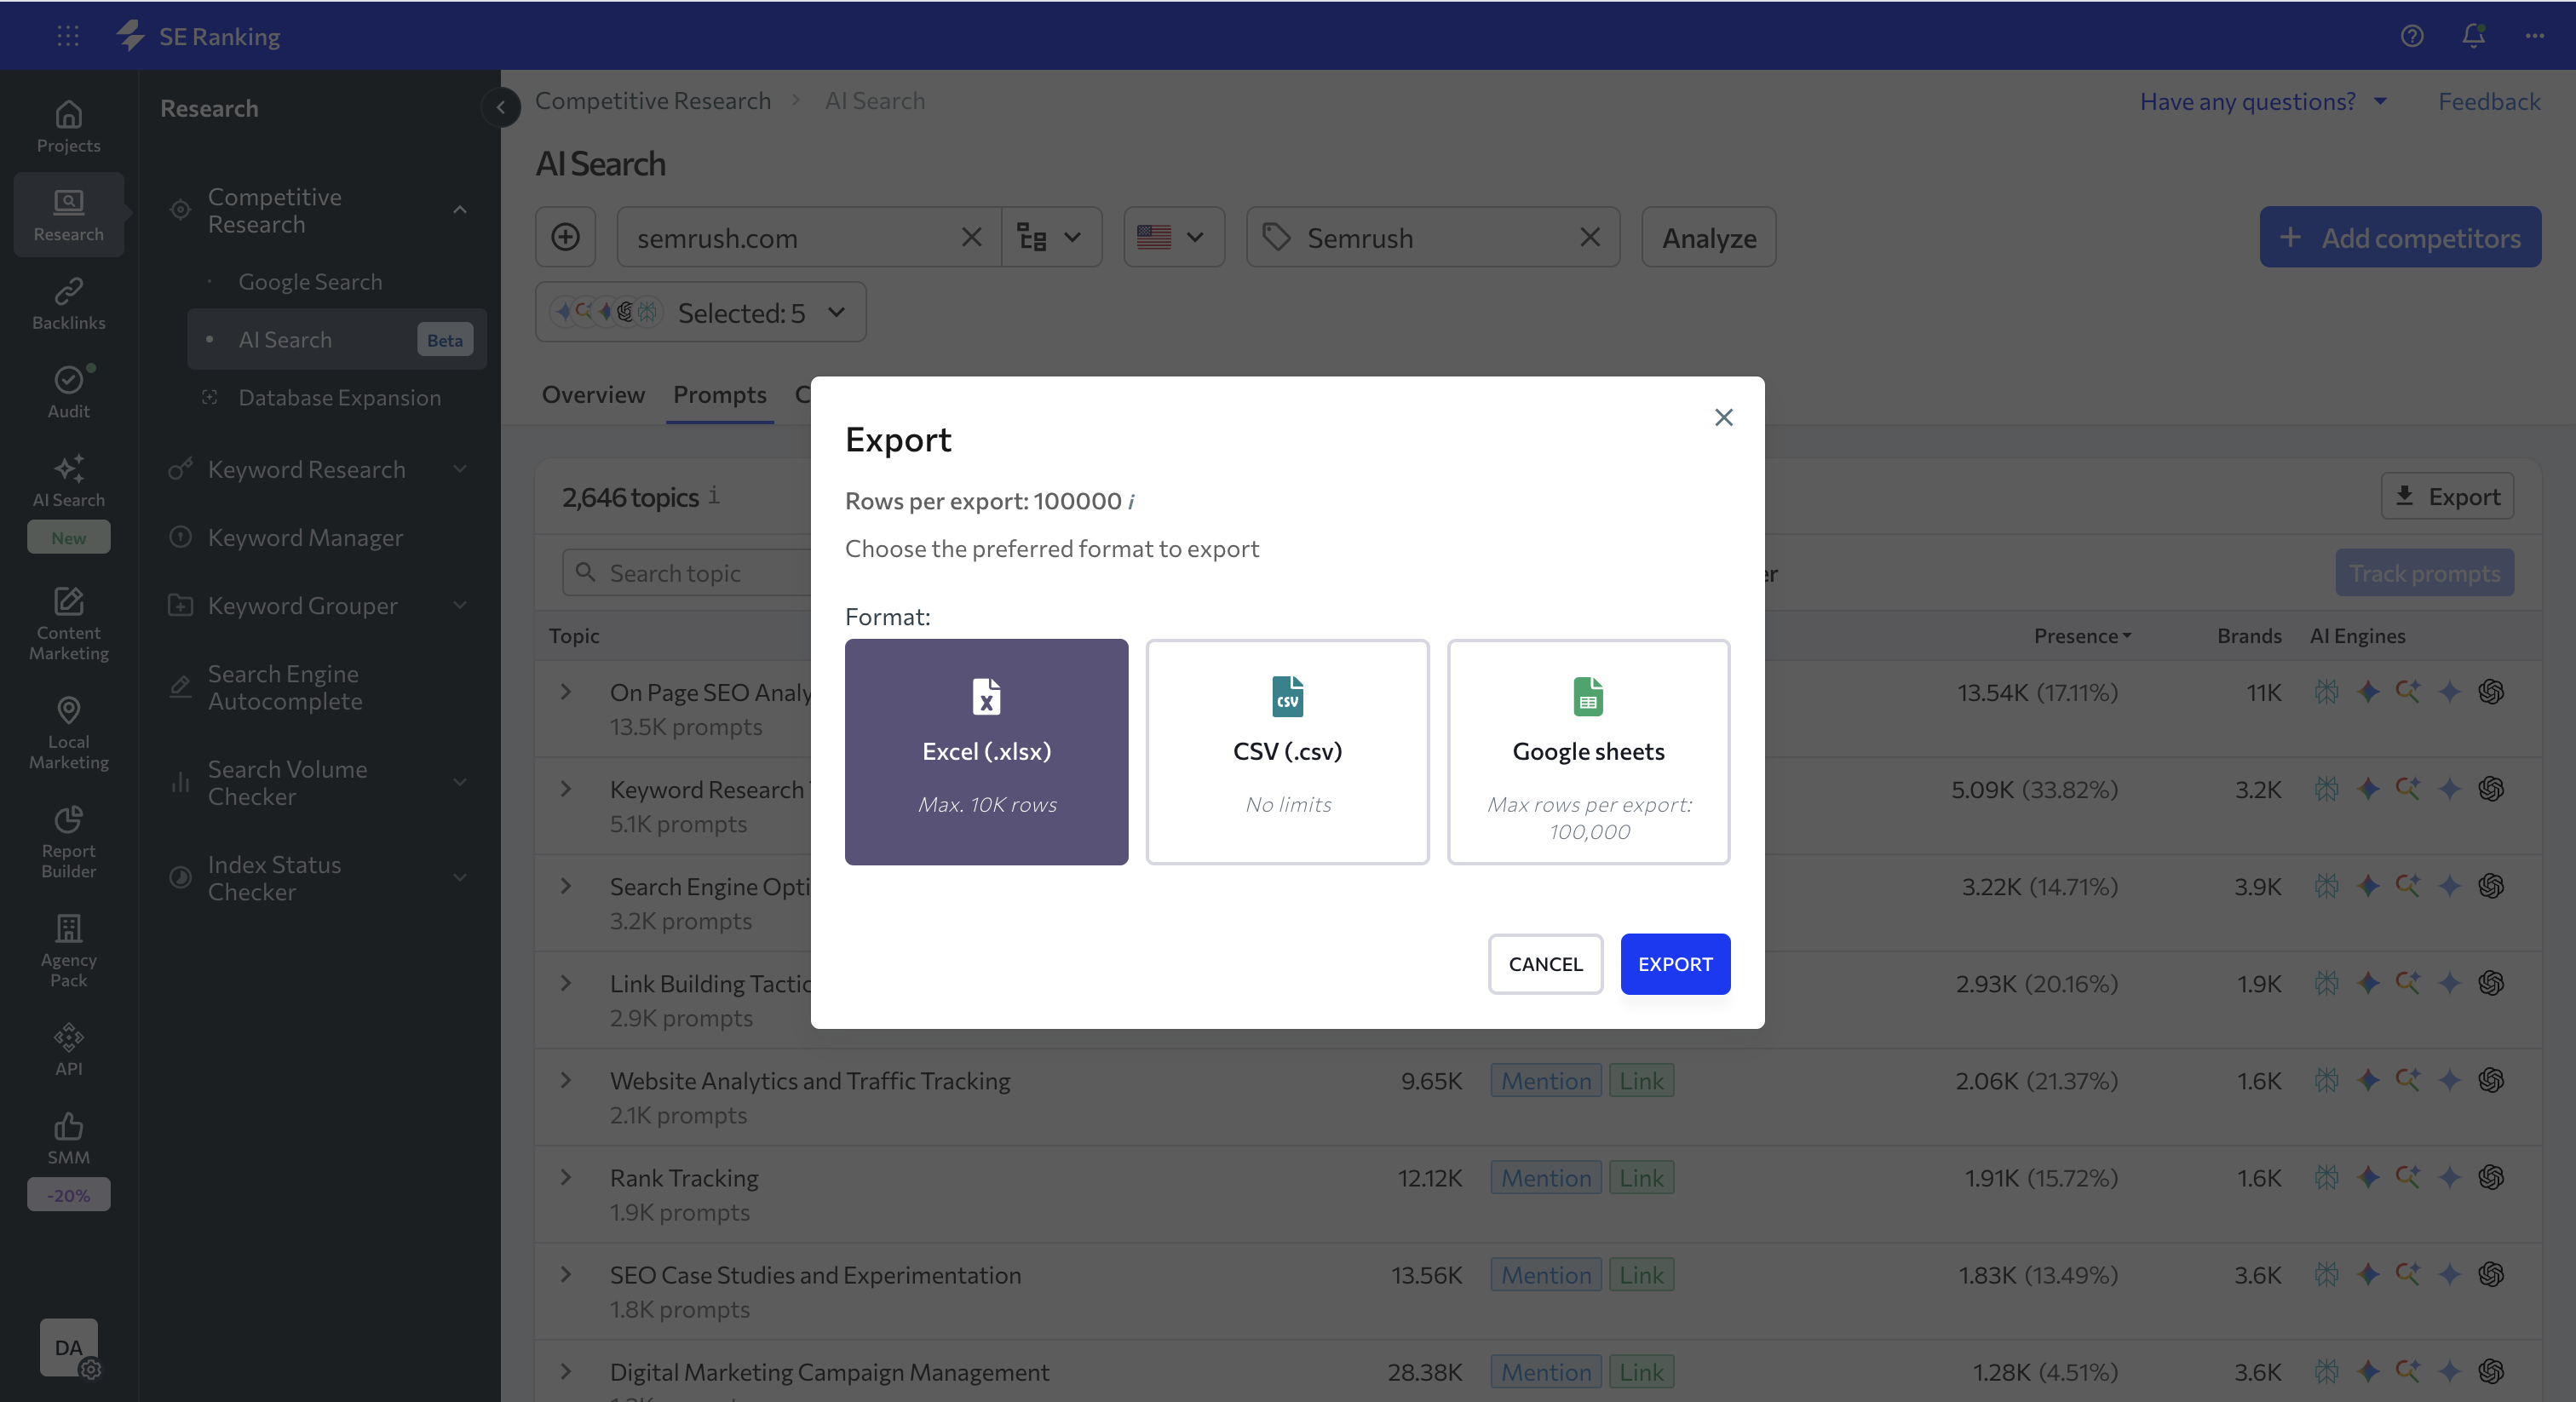
Task: Open the country flag dropdown
Action: point(1173,237)
